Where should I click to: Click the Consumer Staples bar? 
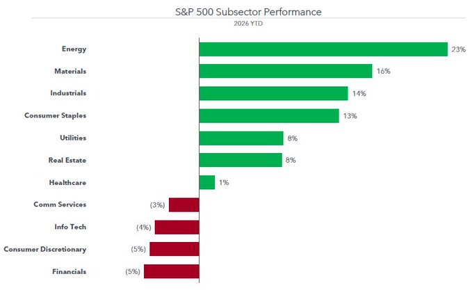pyautogui.click(x=268, y=116)
